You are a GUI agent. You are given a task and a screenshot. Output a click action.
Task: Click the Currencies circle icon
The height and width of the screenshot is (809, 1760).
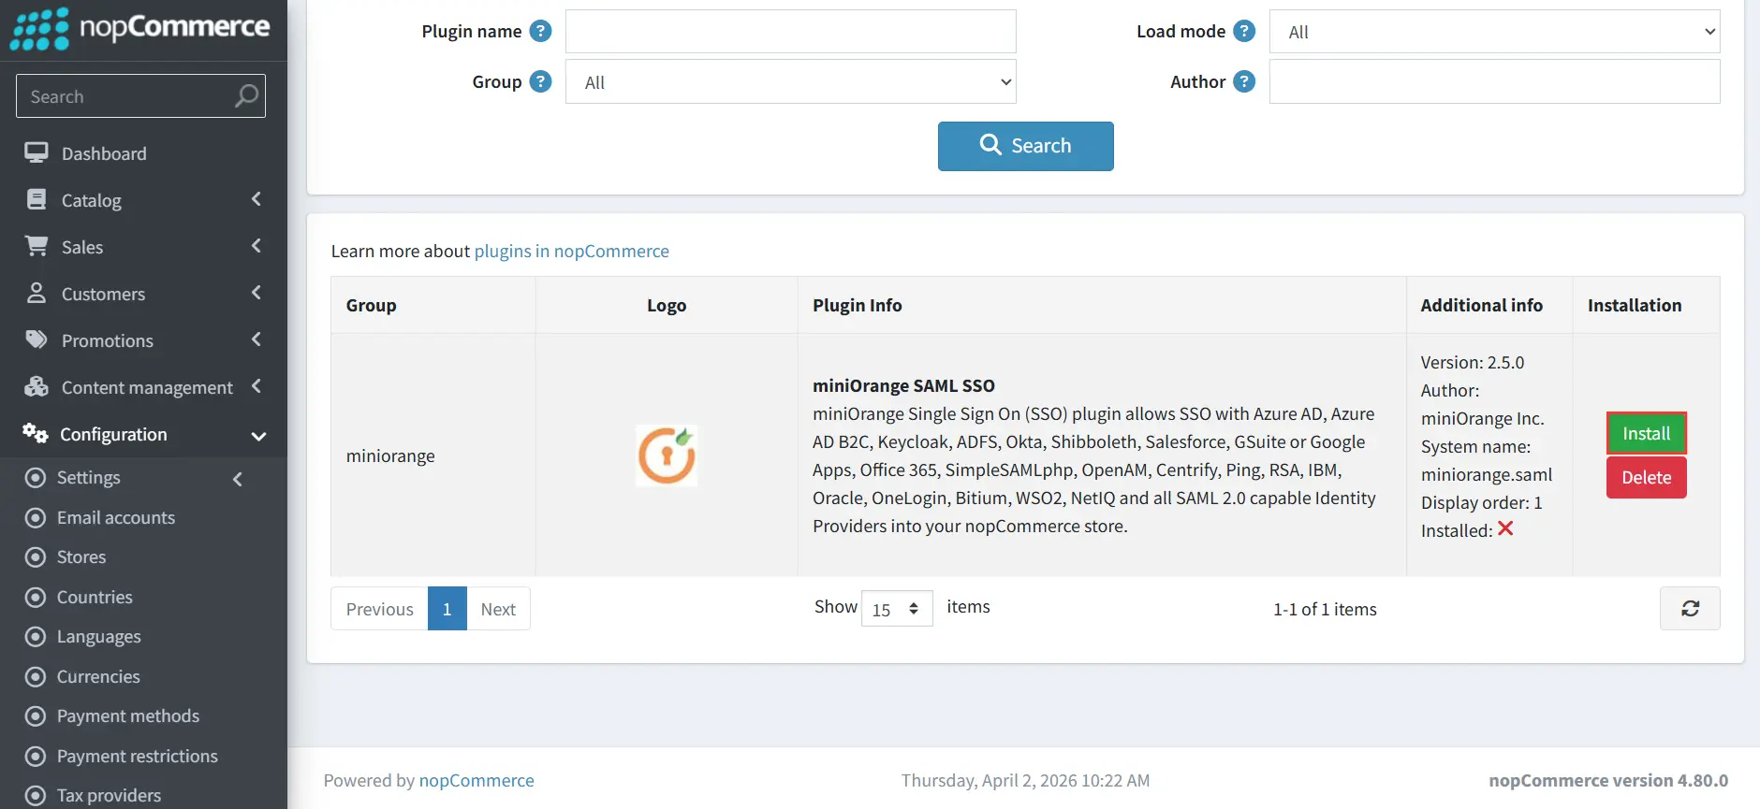(36, 676)
